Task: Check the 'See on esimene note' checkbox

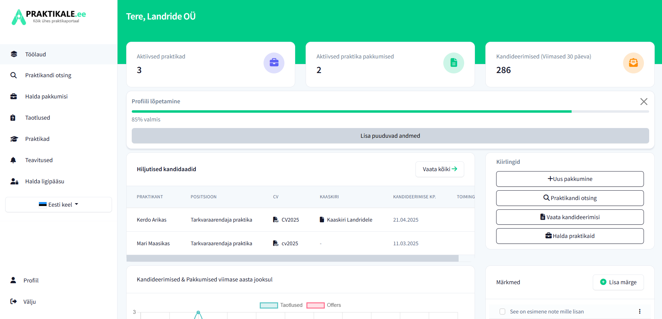Action: (x=502, y=312)
